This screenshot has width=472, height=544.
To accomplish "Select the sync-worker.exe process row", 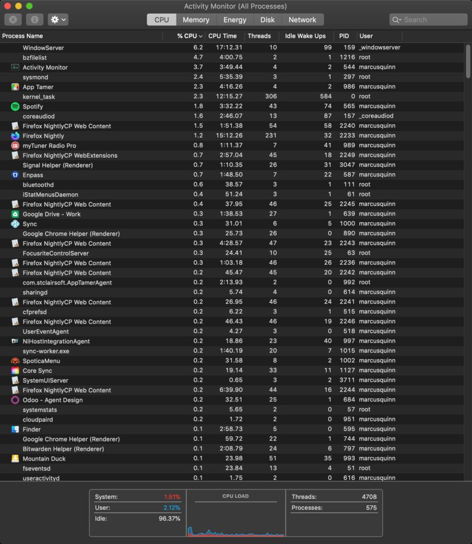I will pos(231,351).
